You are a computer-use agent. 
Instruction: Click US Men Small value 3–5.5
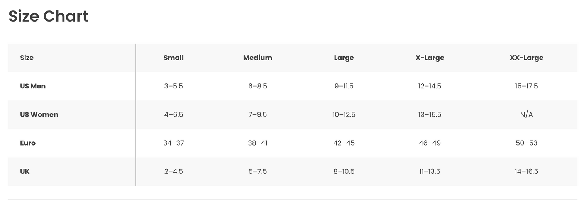pyautogui.click(x=174, y=86)
